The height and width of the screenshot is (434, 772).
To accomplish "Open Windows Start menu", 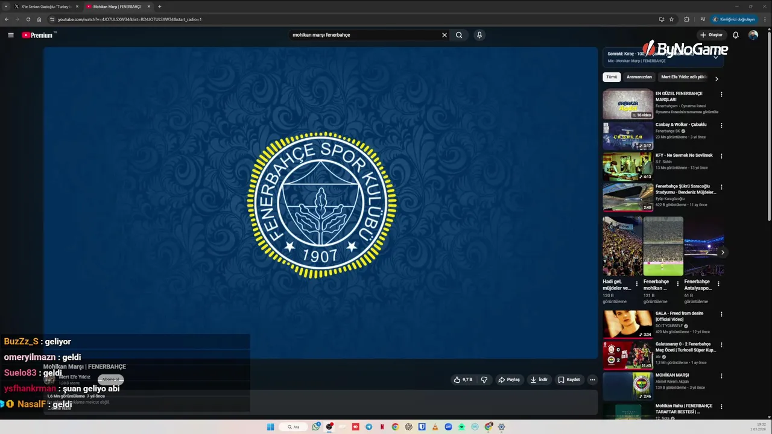I will [271, 427].
